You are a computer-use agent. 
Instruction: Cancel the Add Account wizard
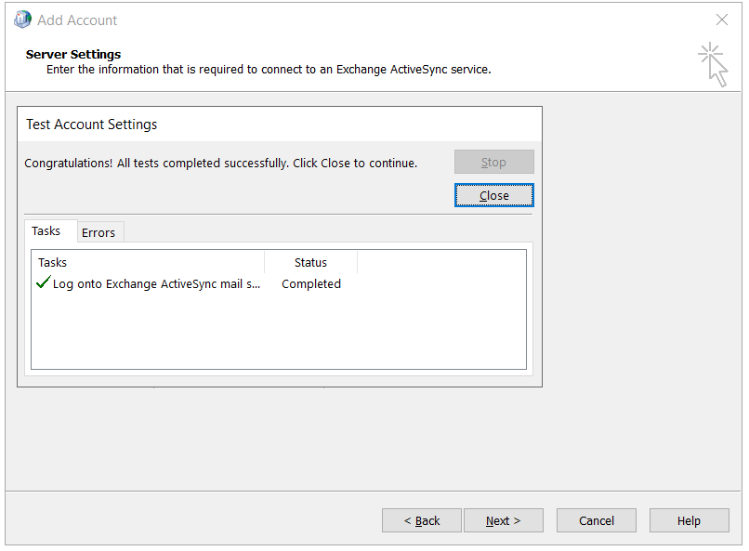pos(597,520)
